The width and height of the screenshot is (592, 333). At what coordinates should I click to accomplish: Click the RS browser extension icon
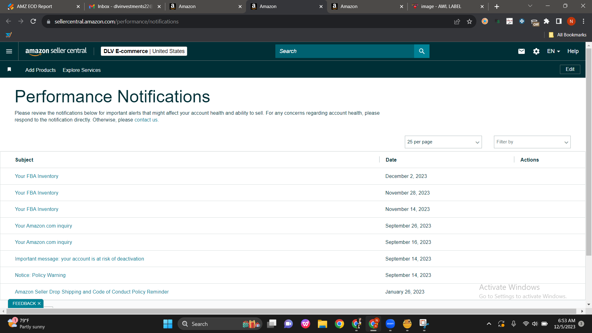coord(497,21)
